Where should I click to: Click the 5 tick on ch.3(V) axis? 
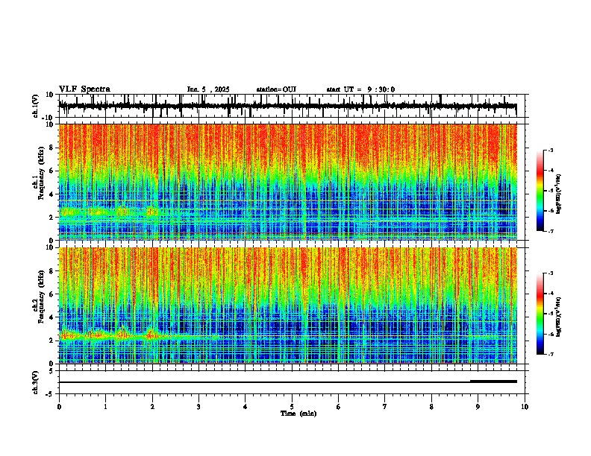(x=52, y=371)
